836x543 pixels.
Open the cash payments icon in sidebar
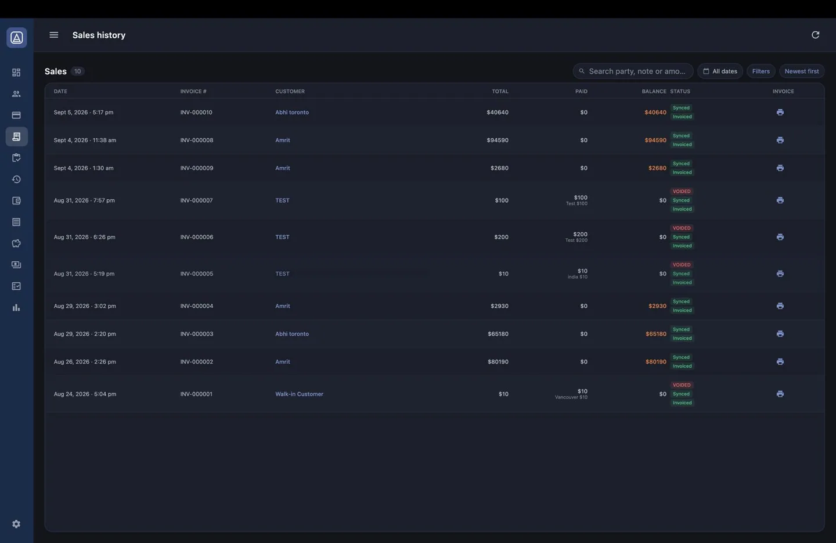pos(16,265)
